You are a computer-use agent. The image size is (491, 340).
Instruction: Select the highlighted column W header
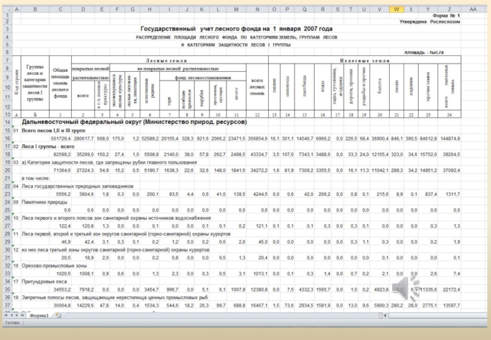point(397,10)
